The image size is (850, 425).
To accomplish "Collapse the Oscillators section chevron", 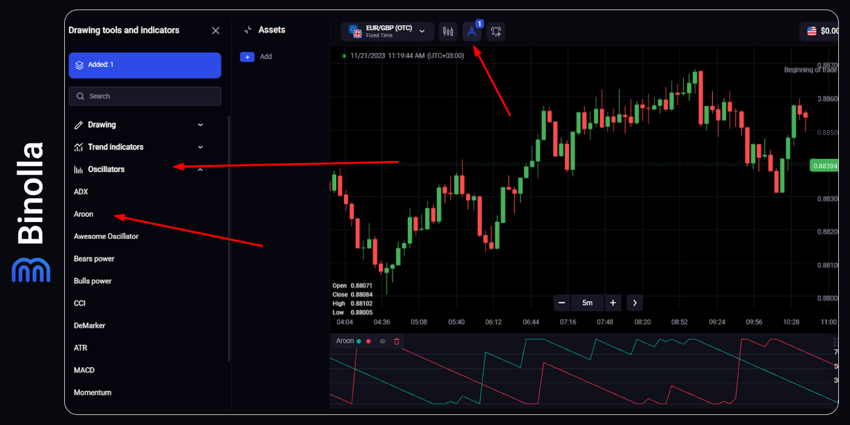I will pyautogui.click(x=200, y=170).
